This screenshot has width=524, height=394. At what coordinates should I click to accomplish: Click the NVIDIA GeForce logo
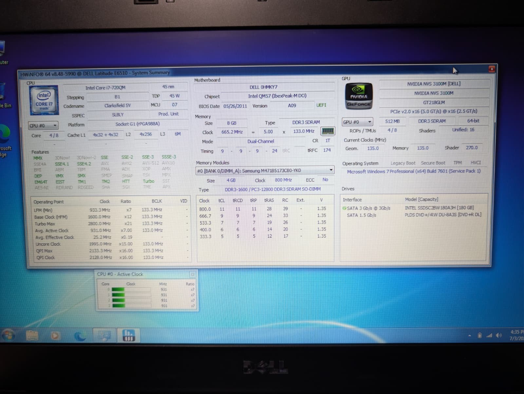[359, 96]
